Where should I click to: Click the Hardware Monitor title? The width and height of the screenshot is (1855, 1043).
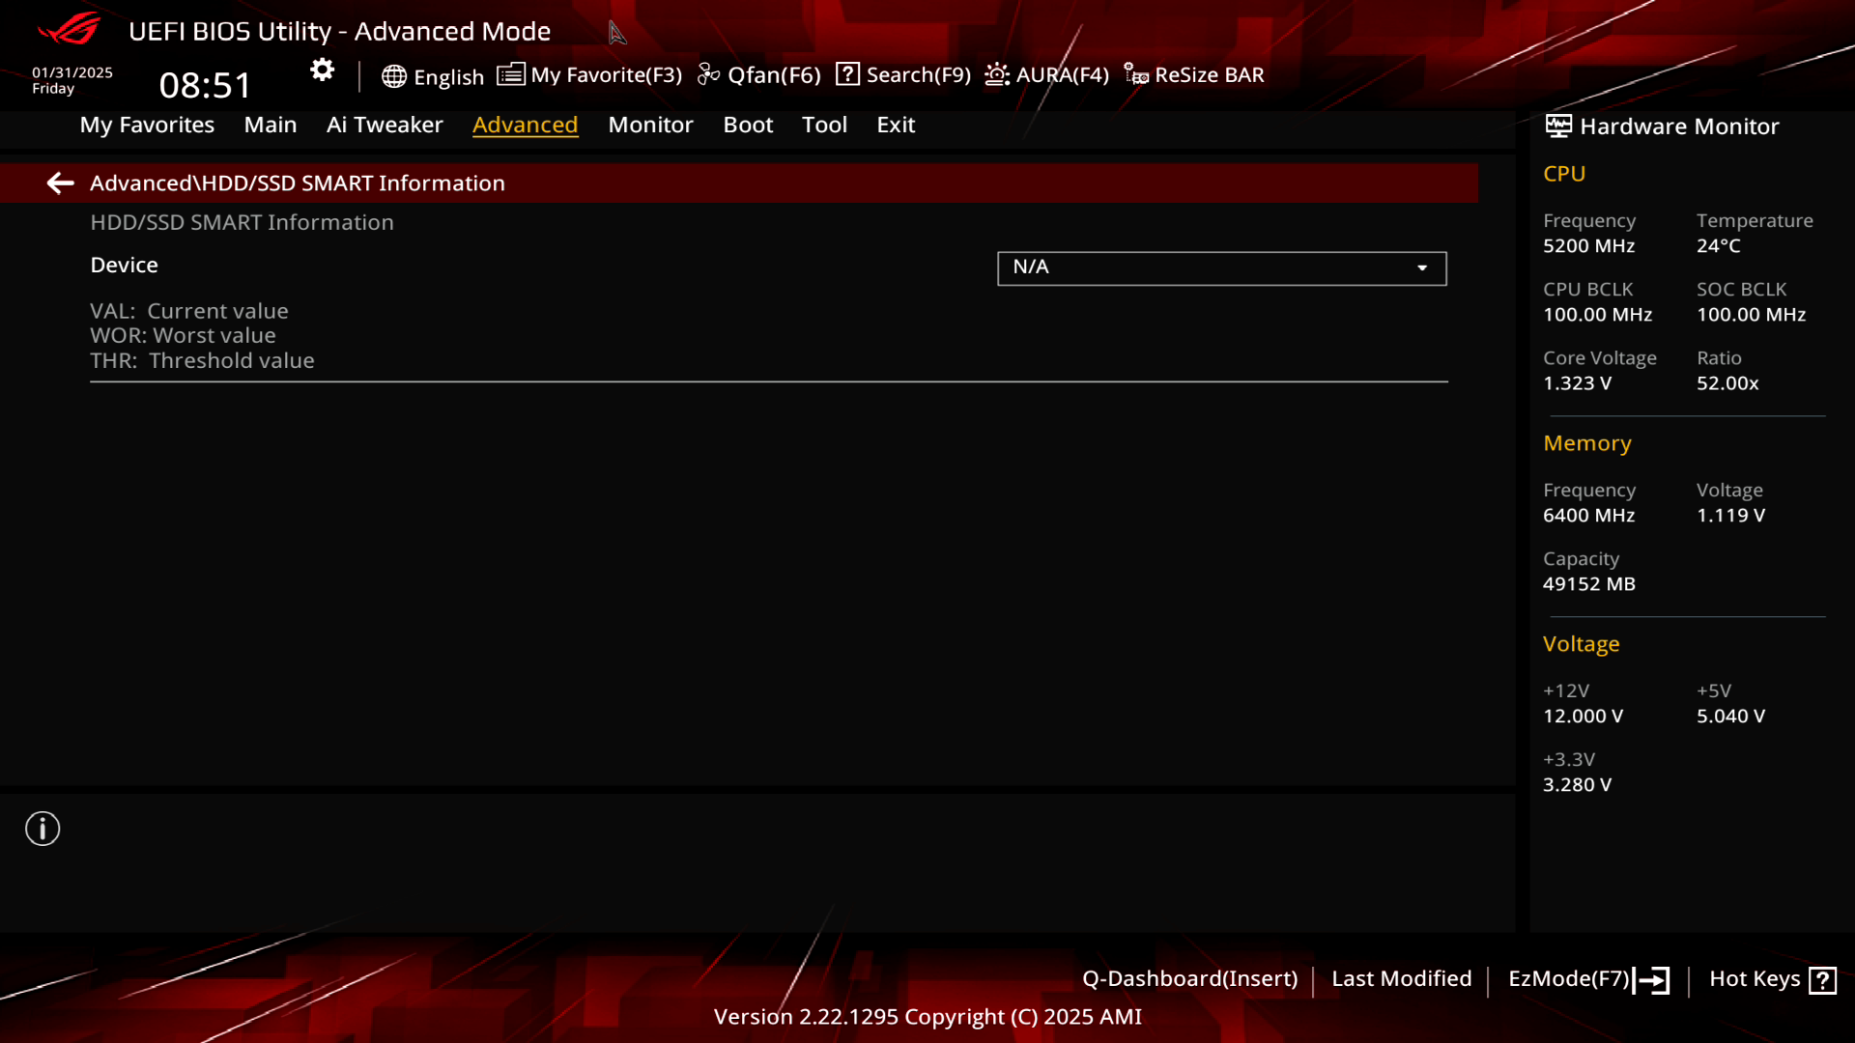point(1679,127)
